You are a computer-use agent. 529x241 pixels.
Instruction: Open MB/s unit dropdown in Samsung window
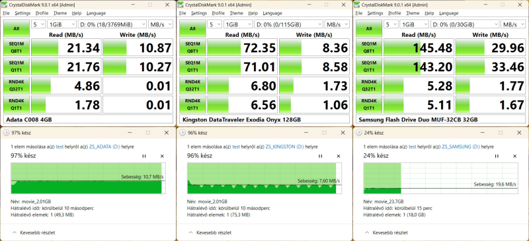[513, 24]
